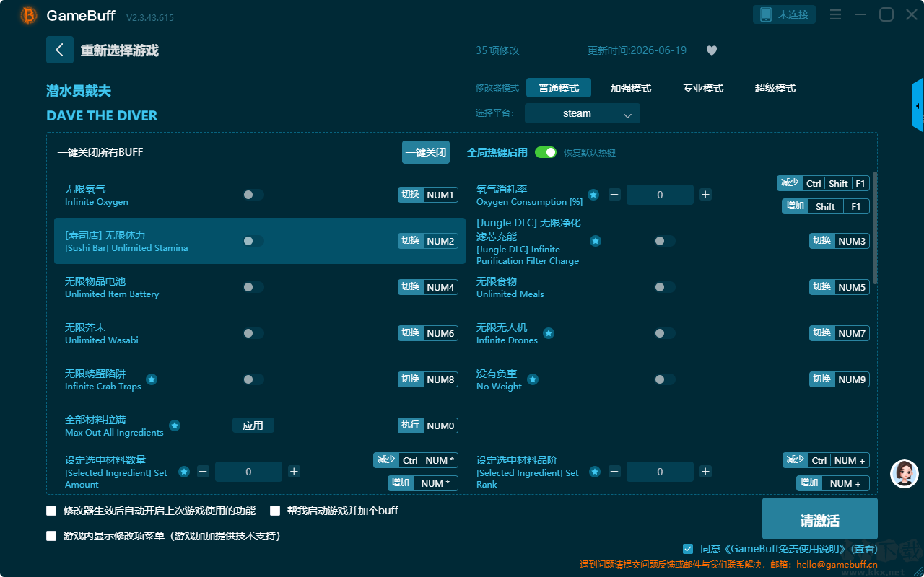The image size is (924, 577).
Task: Open the steam platform dropdown
Action: pyautogui.click(x=583, y=113)
